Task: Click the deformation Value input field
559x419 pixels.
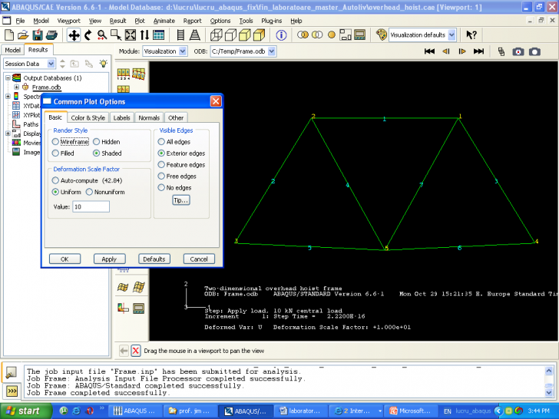Action: 91,206
